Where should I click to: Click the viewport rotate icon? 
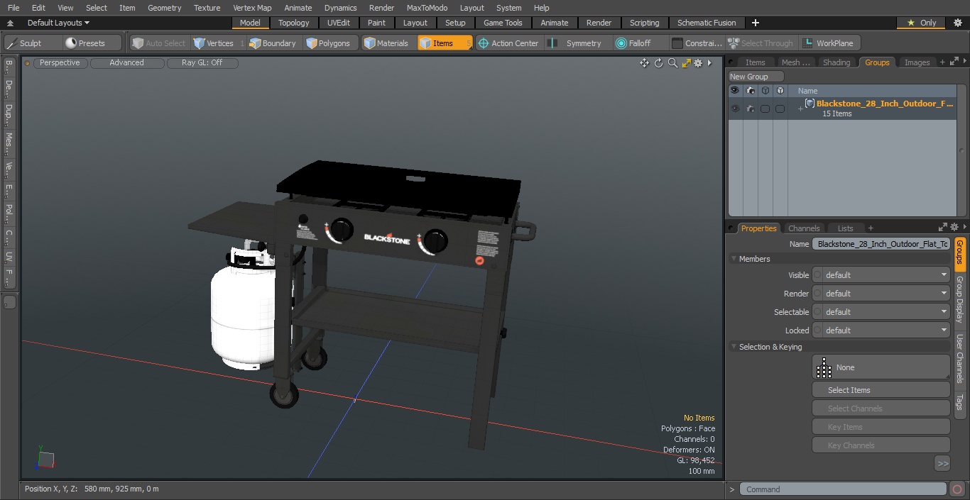coord(658,63)
